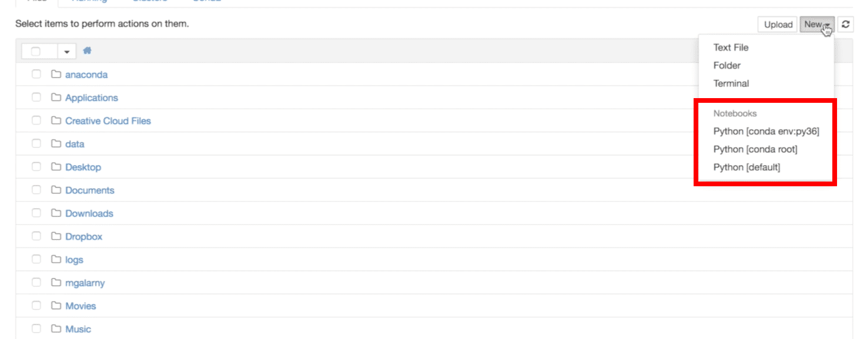This screenshot has width=867, height=339.
Task: Choose Python [conda env:py36] notebook
Action: [766, 132]
